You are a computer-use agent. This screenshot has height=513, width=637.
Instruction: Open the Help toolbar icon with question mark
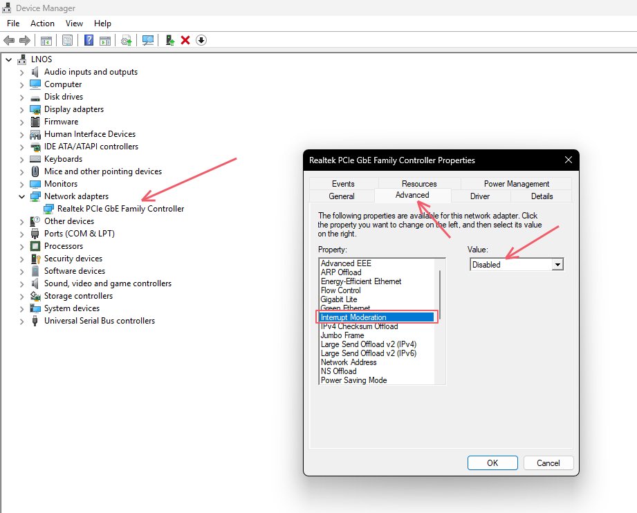click(x=89, y=40)
